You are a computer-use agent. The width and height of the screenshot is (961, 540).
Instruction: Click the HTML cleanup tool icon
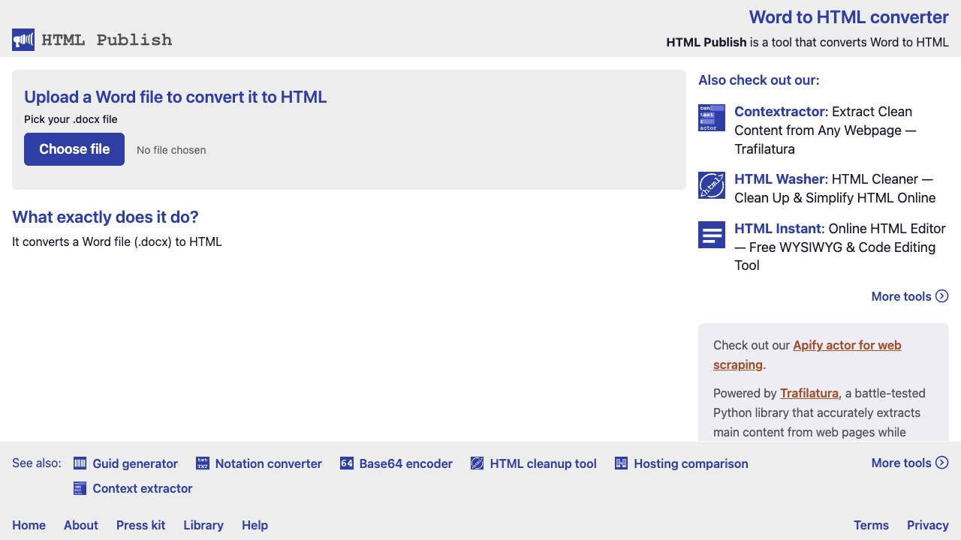477,463
